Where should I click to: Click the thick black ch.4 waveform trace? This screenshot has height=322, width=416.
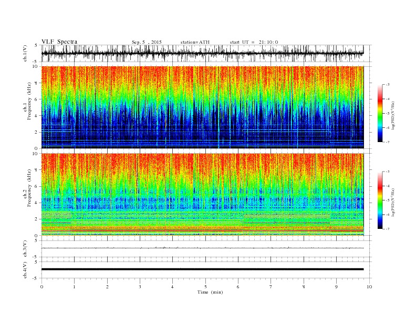[202, 269]
